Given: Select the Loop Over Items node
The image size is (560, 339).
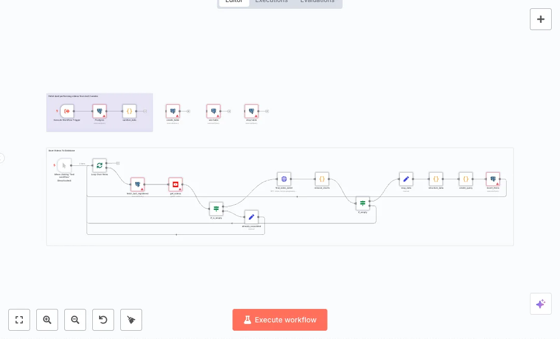Looking at the screenshot, I should [x=100, y=165].
